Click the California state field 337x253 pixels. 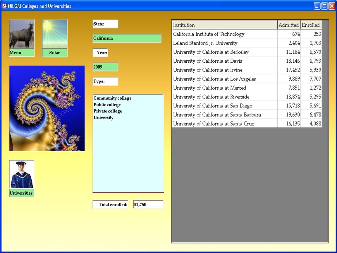(x=127, y=38)
